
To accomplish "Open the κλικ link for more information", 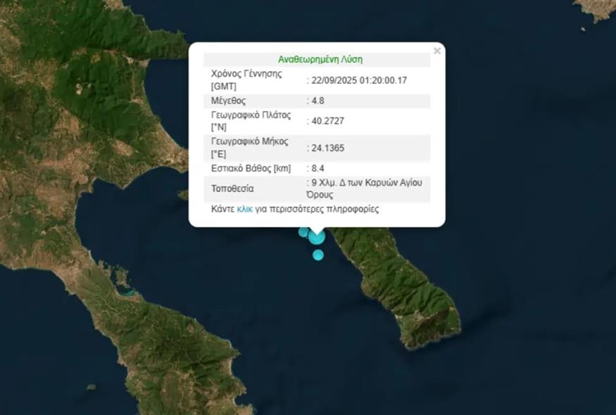I will click(x=244, y=210).
